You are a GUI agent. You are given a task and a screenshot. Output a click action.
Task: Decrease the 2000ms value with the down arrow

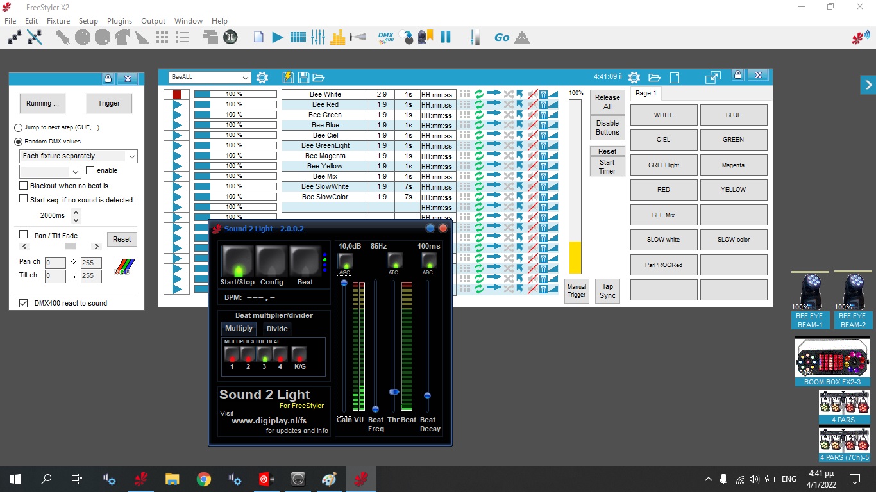(76, 219)
